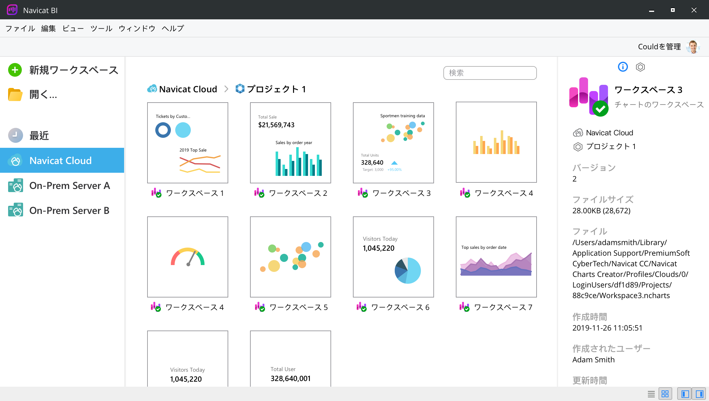Screen dimensions: 709x401
Task: Select Top sales by order date thumbnail
Action: [x=496, y=257]
